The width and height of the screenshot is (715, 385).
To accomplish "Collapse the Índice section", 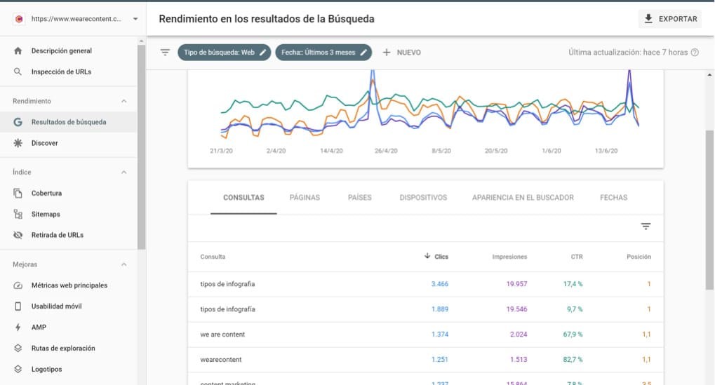I will (124, 173).
